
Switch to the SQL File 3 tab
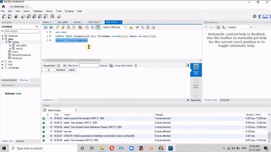(x=94, y=22)
